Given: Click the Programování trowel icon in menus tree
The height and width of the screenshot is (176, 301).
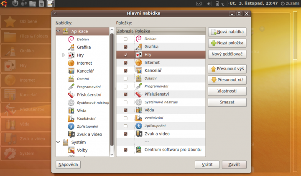Looking at the screenshot, I should (71, 87).
